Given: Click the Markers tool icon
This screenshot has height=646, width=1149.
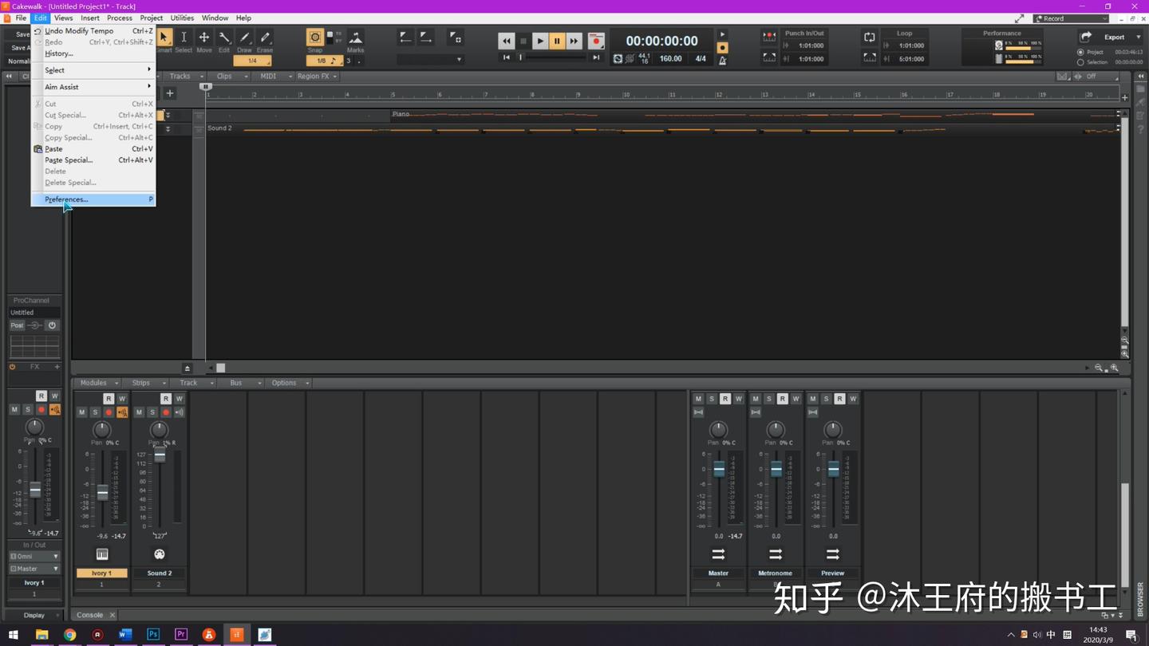Looking at the screenshot, I should [356, 37].
